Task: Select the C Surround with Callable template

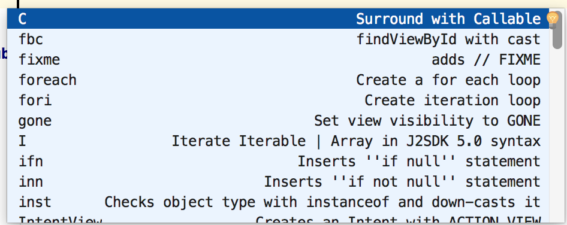Action: [x=279, y=19]
